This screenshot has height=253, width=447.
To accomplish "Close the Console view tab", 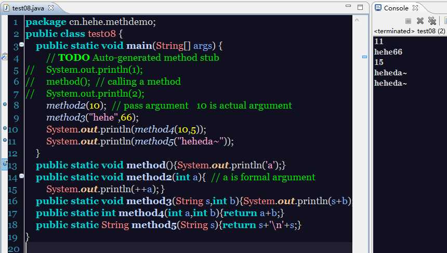I will pyautogui.click(x=415, y=8).
